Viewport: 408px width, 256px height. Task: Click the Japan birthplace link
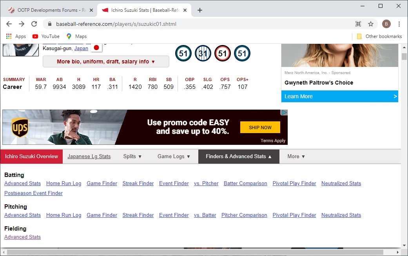(x=81, y=48)
